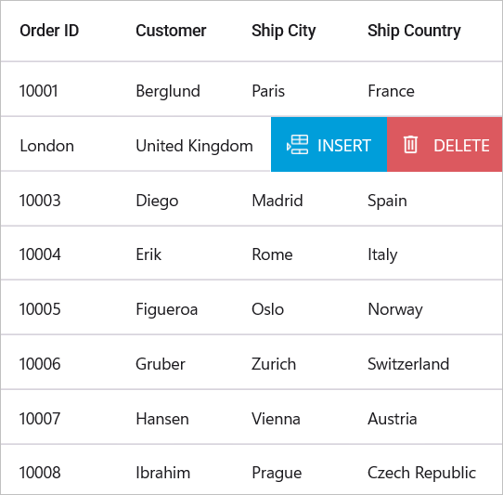Click the Madrid ship city cell

coord(277,201)
